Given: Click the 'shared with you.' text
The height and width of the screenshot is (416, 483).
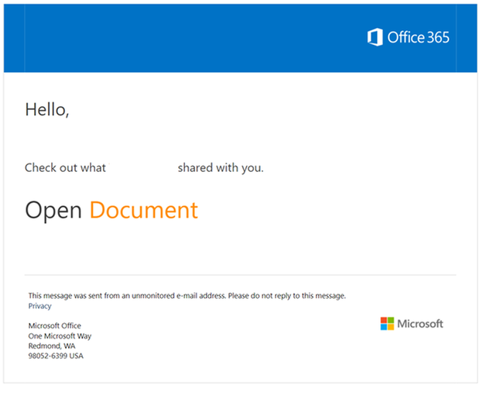Looking at the screenshot, I should coord(221,168).
